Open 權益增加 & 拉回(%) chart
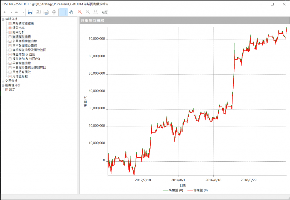Screen dimensions: 290x200 26,59
